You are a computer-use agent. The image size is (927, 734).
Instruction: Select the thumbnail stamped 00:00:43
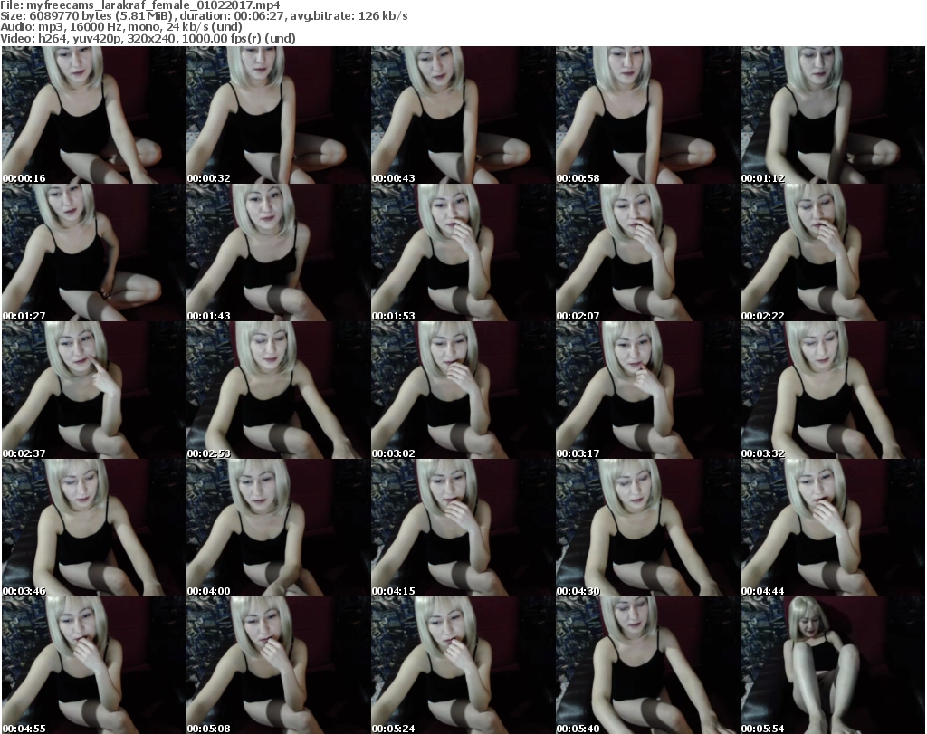[463, 115]
